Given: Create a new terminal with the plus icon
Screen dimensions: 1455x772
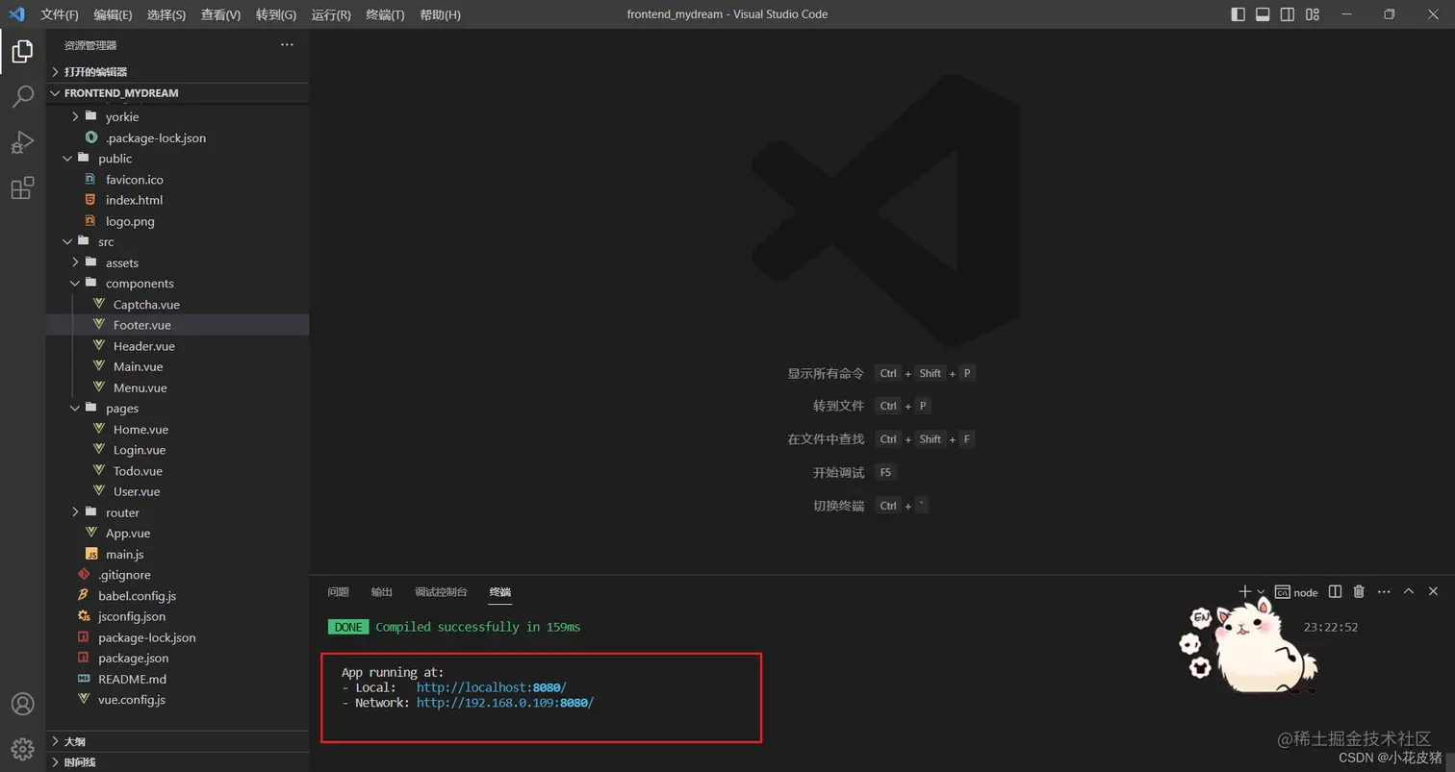Looking at the screenshot, I should click(1244, 592).
